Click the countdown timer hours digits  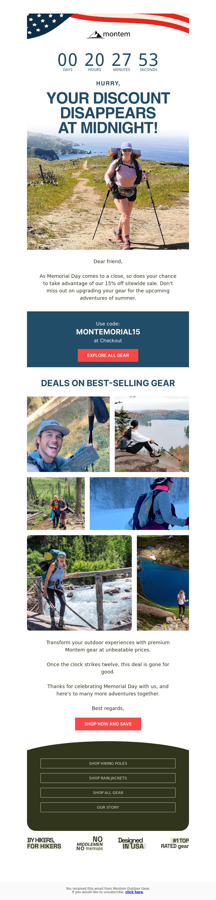tap(94, 60)
